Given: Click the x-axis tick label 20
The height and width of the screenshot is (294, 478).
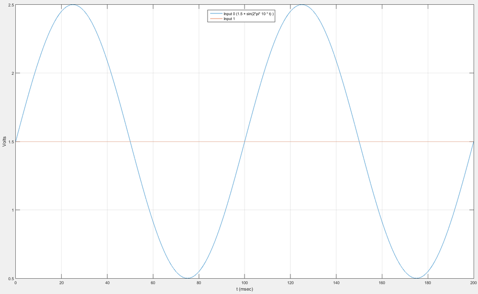Looking at the screenshot, I should click(x=61, y=283).
